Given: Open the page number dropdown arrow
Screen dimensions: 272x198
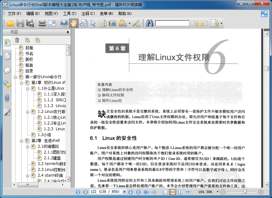Looking at the screenshot, I should pyautogui.click(x=124, y=192).
